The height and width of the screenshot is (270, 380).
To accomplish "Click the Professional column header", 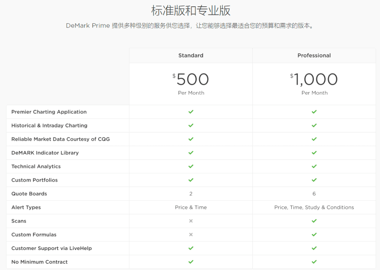I will tap(314, 56).
